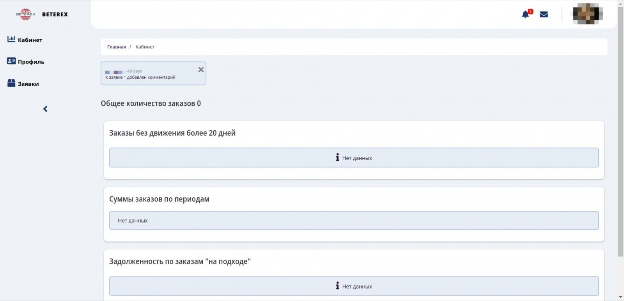Click the ID card icon beside Профиль
The width and height of the screenshot is (624, 301).
point(11,61)
